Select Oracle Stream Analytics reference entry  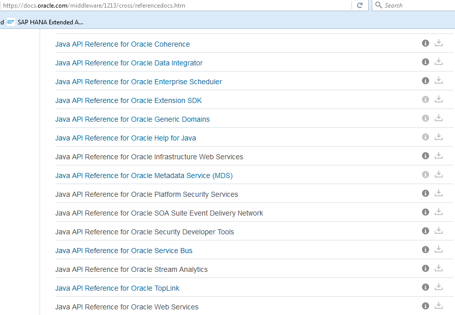(131, 269)
